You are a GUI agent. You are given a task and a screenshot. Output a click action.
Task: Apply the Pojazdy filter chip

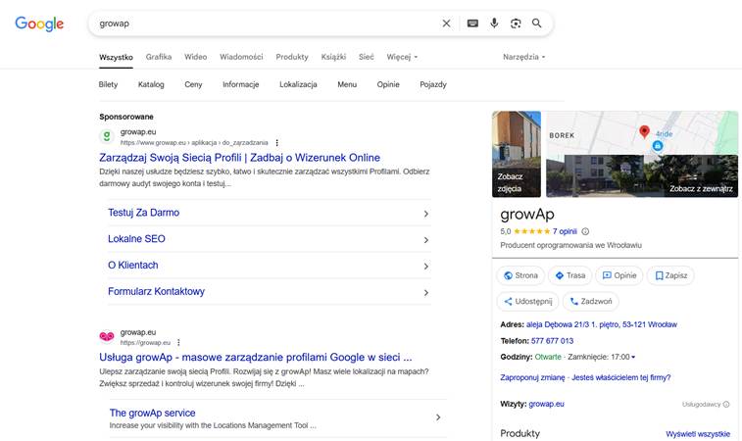click(433, 84)
